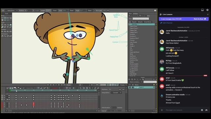
Task: Select the Regular actions filter tab
Action: coord(134,22)
